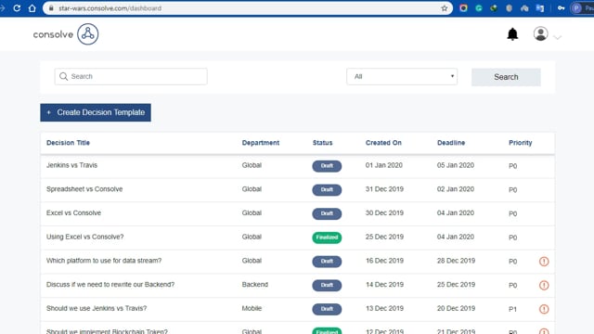Click overdue warning icon for Backend rewrite row
This screenshot has height=334, width=594.
pyautogui.click(x=544, y=285)
